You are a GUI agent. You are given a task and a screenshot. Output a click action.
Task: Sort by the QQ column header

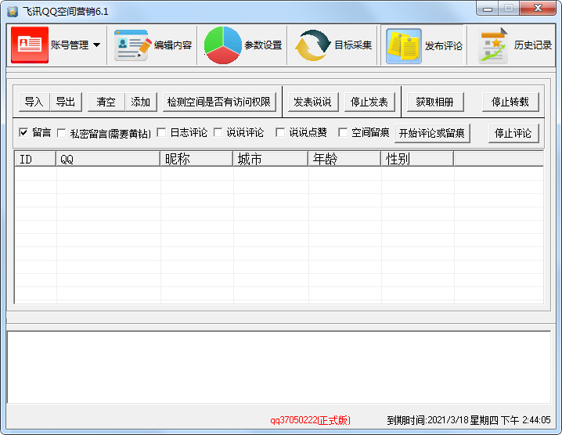coord(107,159)
